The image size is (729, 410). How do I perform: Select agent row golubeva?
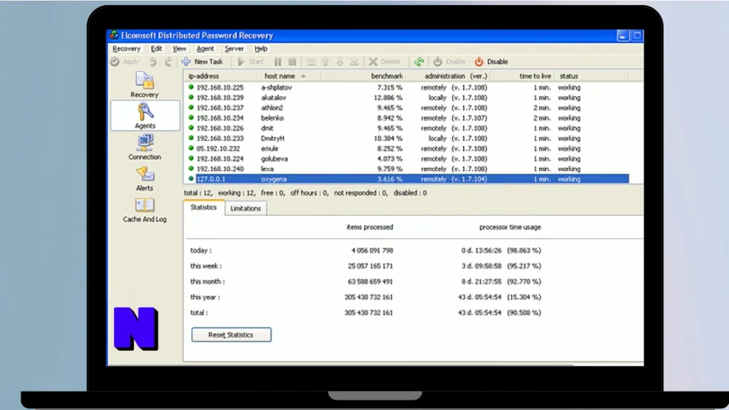click(x=407, y=159)
